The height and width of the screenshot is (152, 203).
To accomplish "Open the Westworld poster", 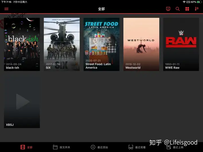I will point(141,44).
